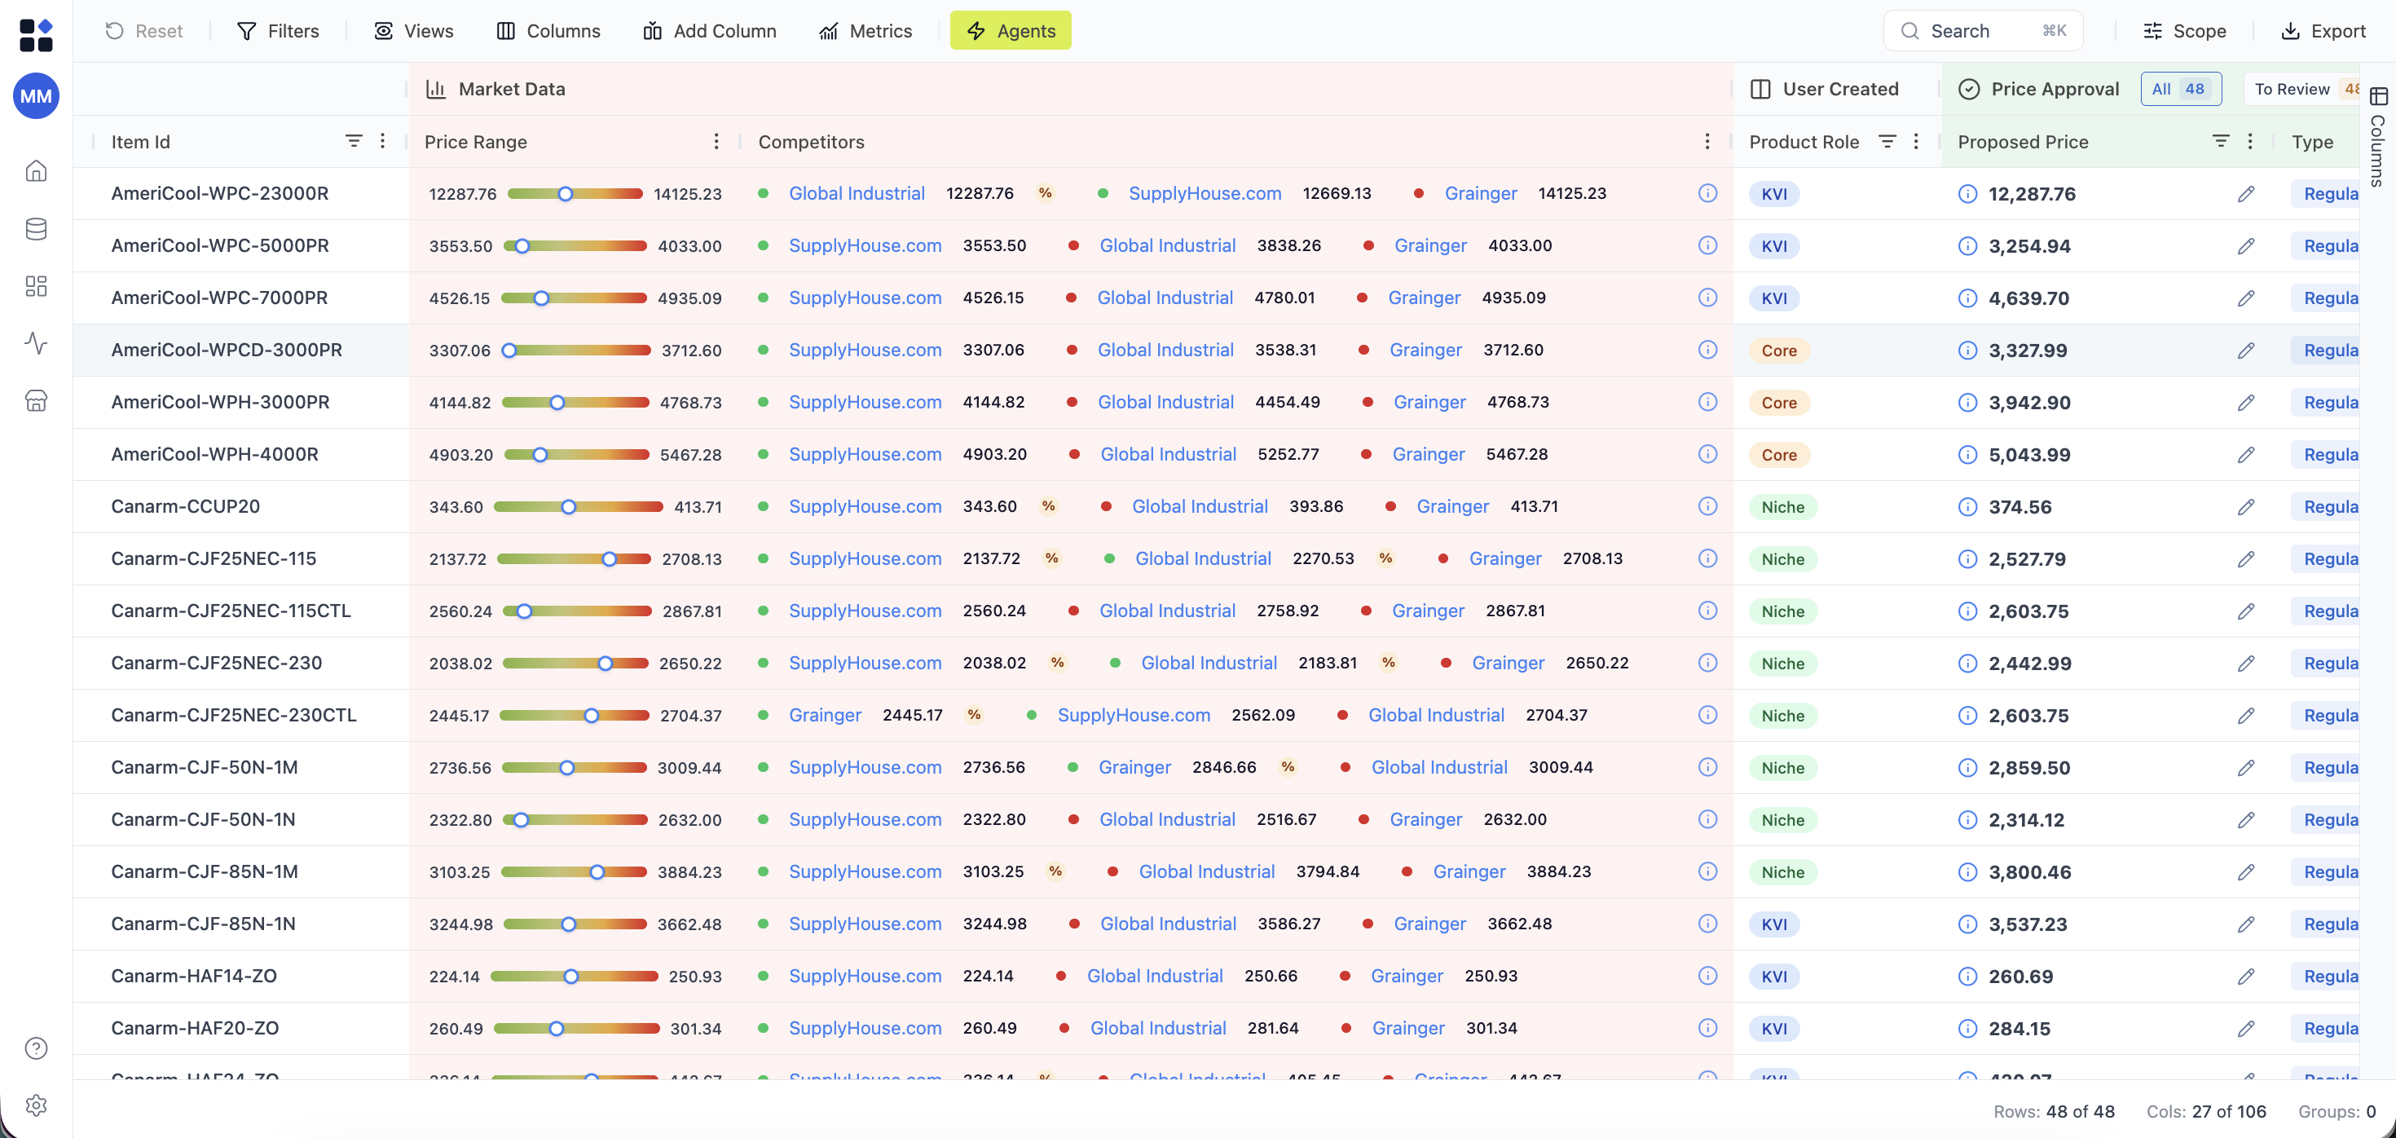Open the activity pulse icon in sidebar
This screenshot has width=2396, height=1138.
point(37,343)
